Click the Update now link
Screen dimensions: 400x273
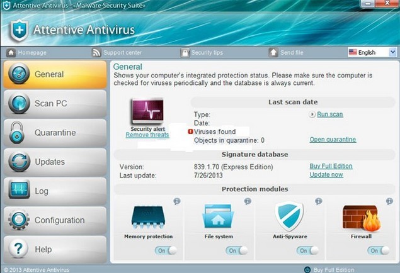326,175
